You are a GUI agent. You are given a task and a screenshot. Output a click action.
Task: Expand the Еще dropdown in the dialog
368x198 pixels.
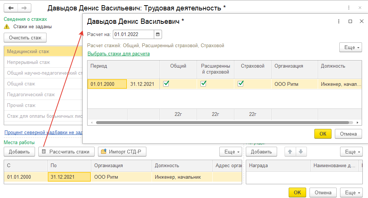pos(350,48)
